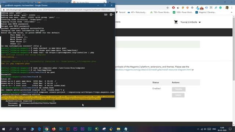Open Chrome's three-dot menu
235x132 pixels.
point(232,8)
